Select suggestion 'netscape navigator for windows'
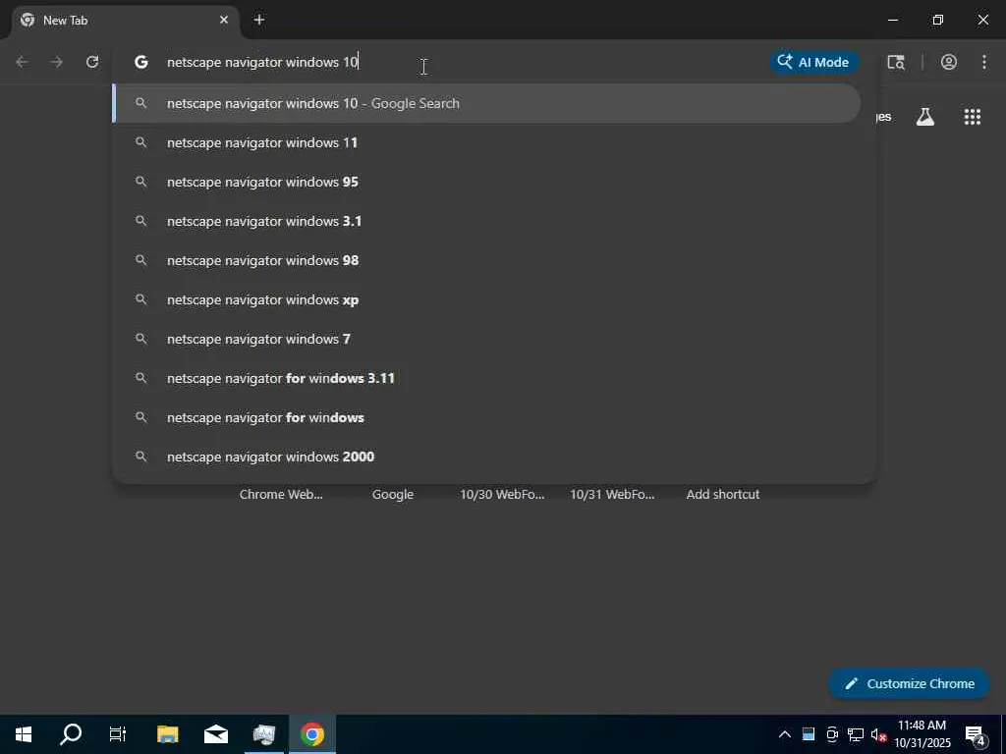 (x=486, y=417)
